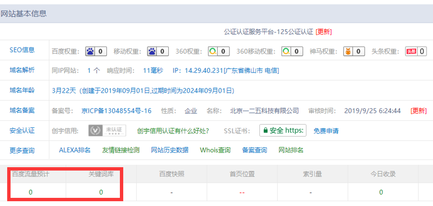Click the 百度流量预计 column header
This screenshot has width=433, height=206.
(x=30, y=174)
